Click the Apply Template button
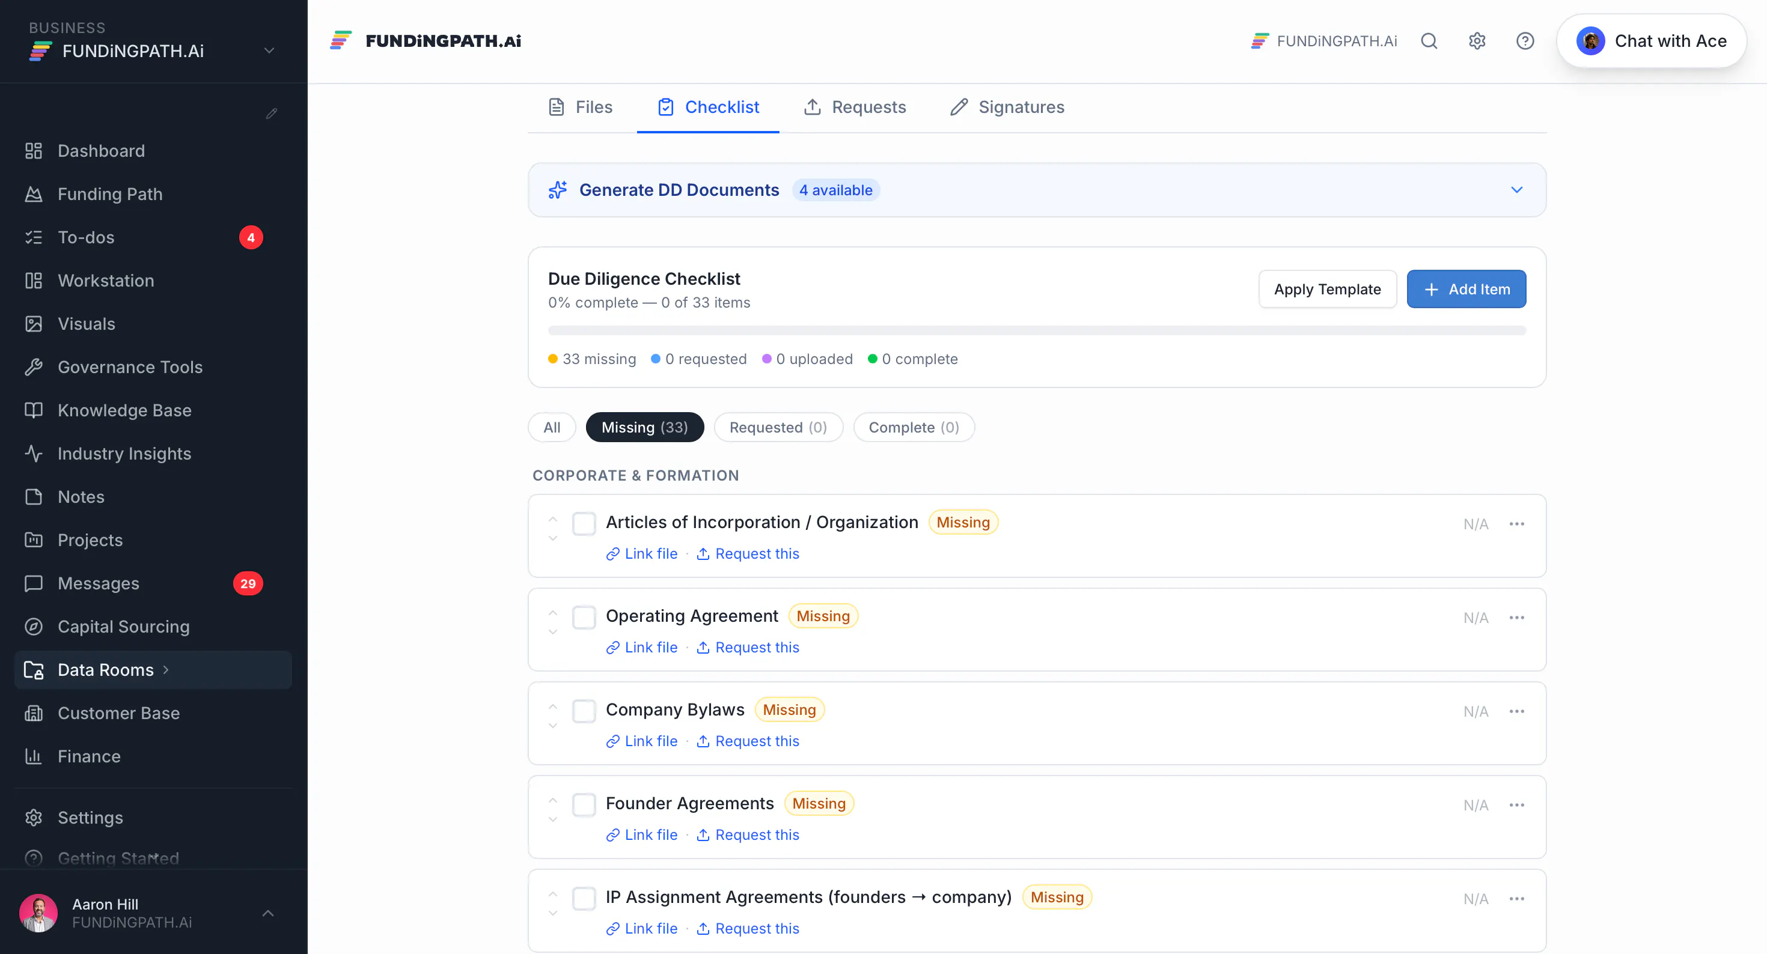 pyautogui.click(x=1327, y=289)
